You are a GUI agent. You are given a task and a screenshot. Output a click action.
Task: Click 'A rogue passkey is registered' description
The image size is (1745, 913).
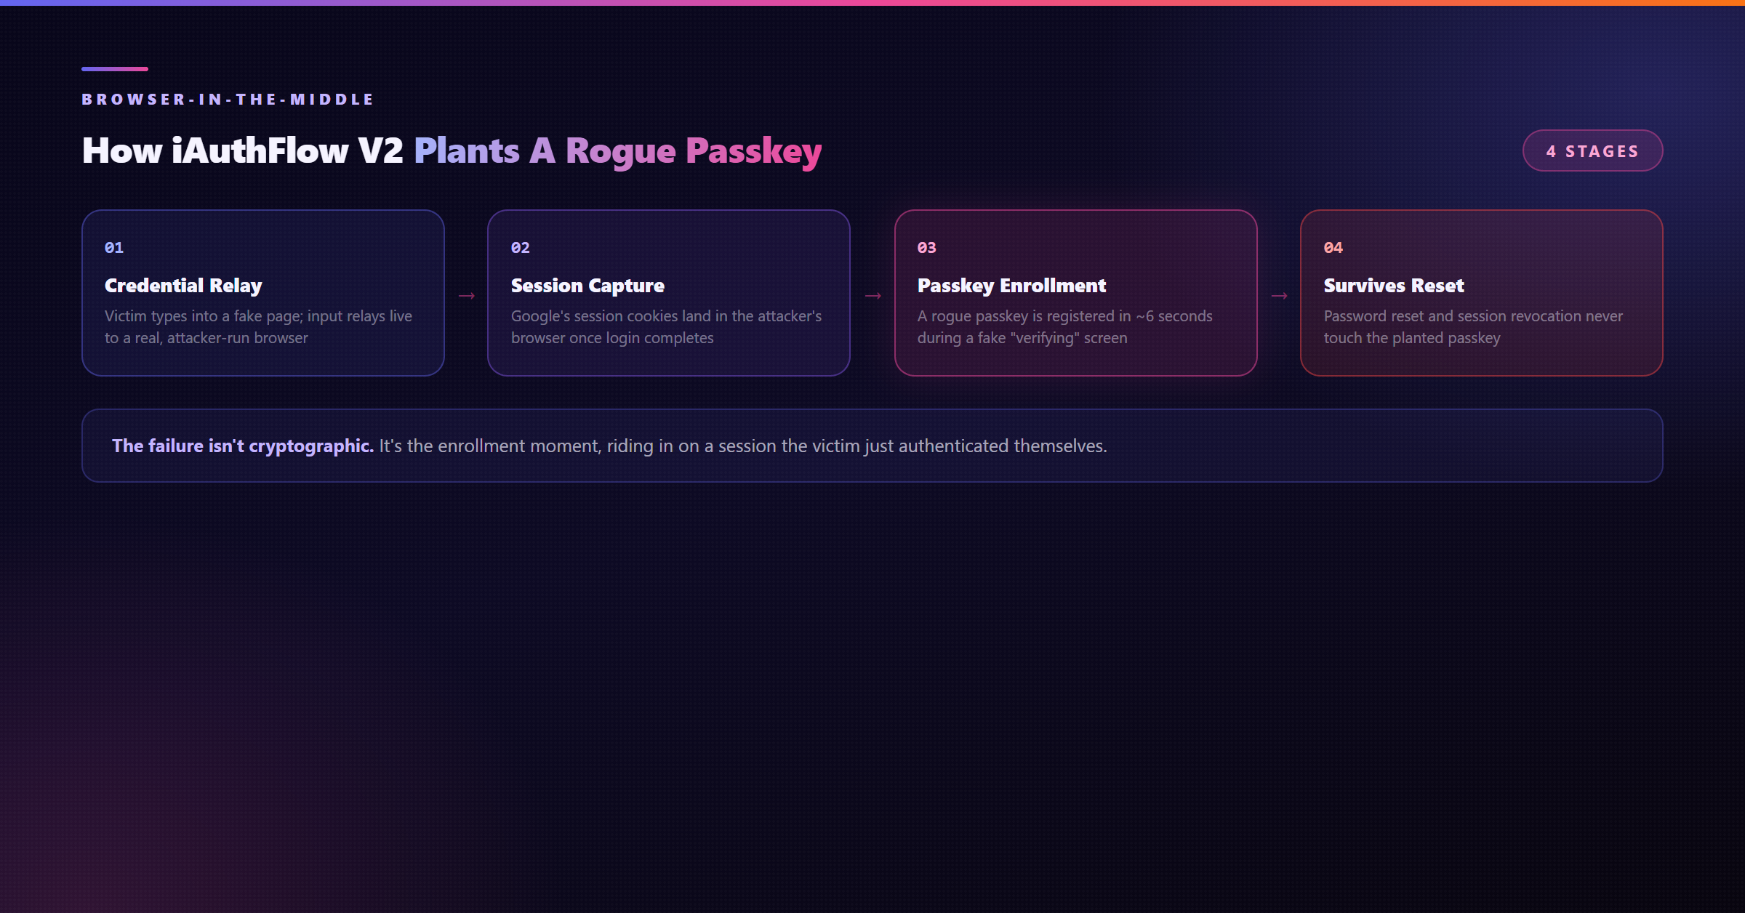pos(1065,327)
